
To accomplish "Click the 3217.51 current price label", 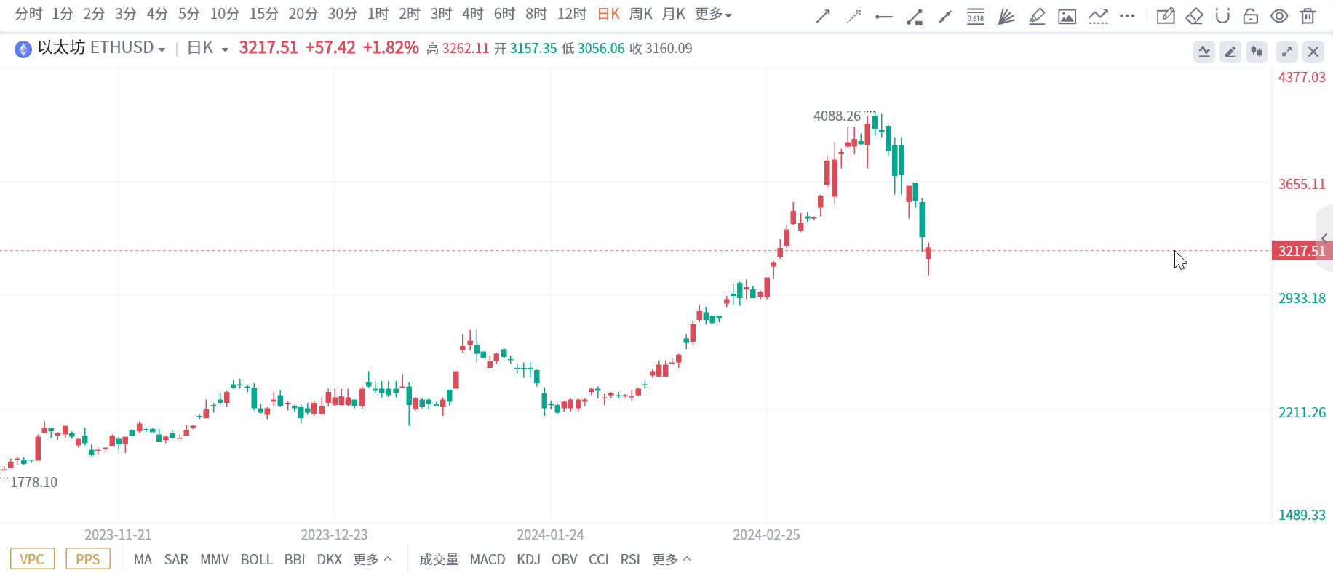I will click(1301, 251).
